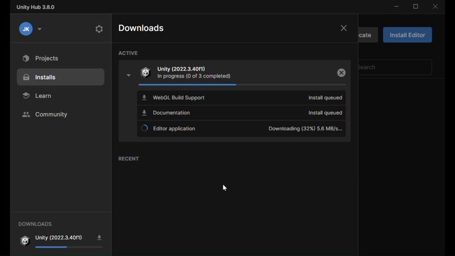
Task: Open the Community section
Action: [x=61, y=114]
